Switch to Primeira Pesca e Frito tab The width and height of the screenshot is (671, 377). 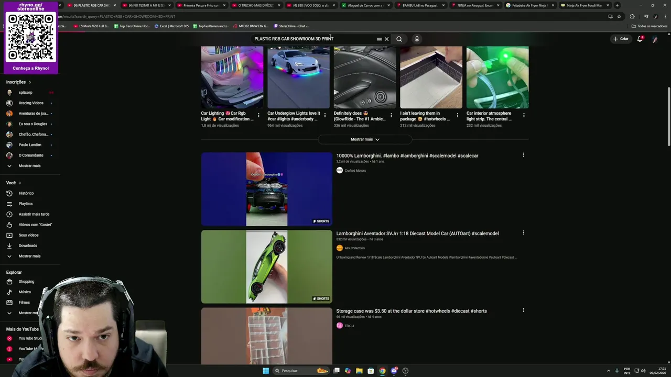point(201,5)
